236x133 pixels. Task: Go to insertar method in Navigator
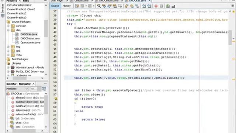click(x=30, y=102)
